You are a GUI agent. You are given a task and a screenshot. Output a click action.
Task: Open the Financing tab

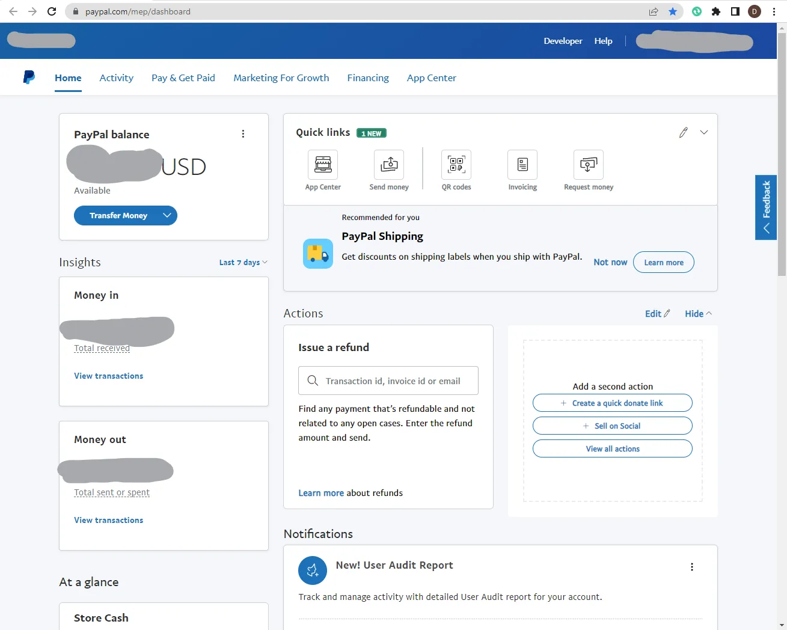[x=368, y=78]
